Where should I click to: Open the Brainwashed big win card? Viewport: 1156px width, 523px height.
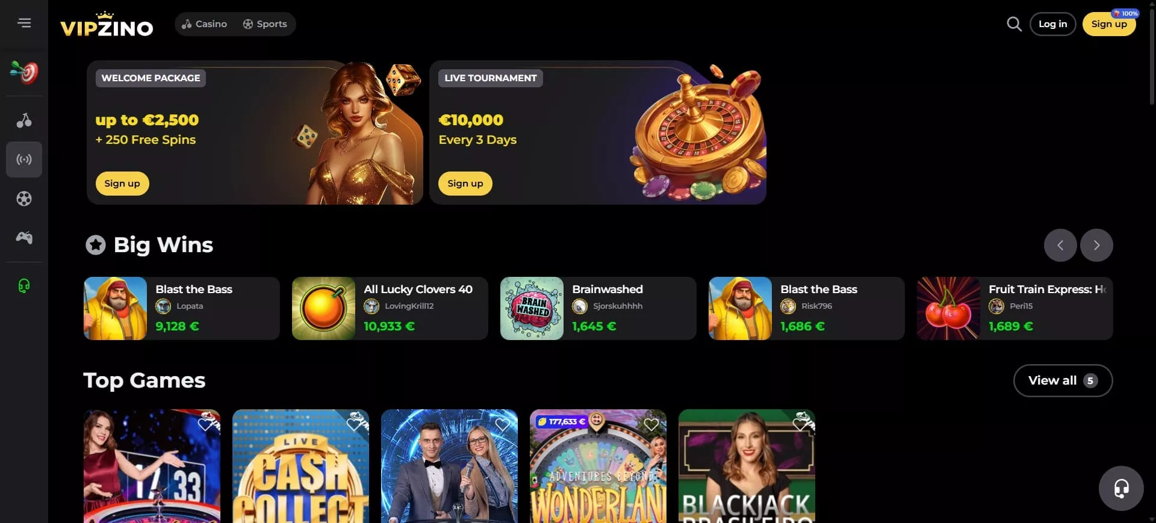pyautogui.click(x=598, y=308)
